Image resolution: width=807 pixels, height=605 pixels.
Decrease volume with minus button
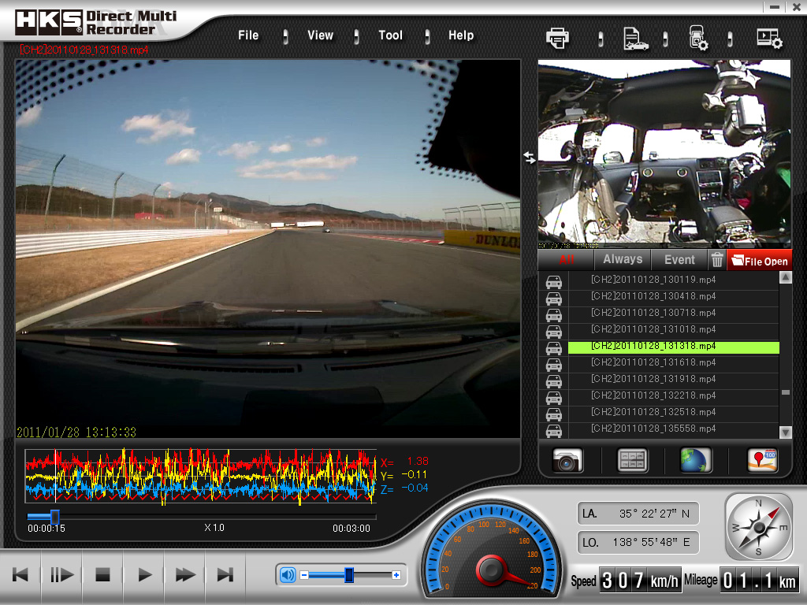304,575
